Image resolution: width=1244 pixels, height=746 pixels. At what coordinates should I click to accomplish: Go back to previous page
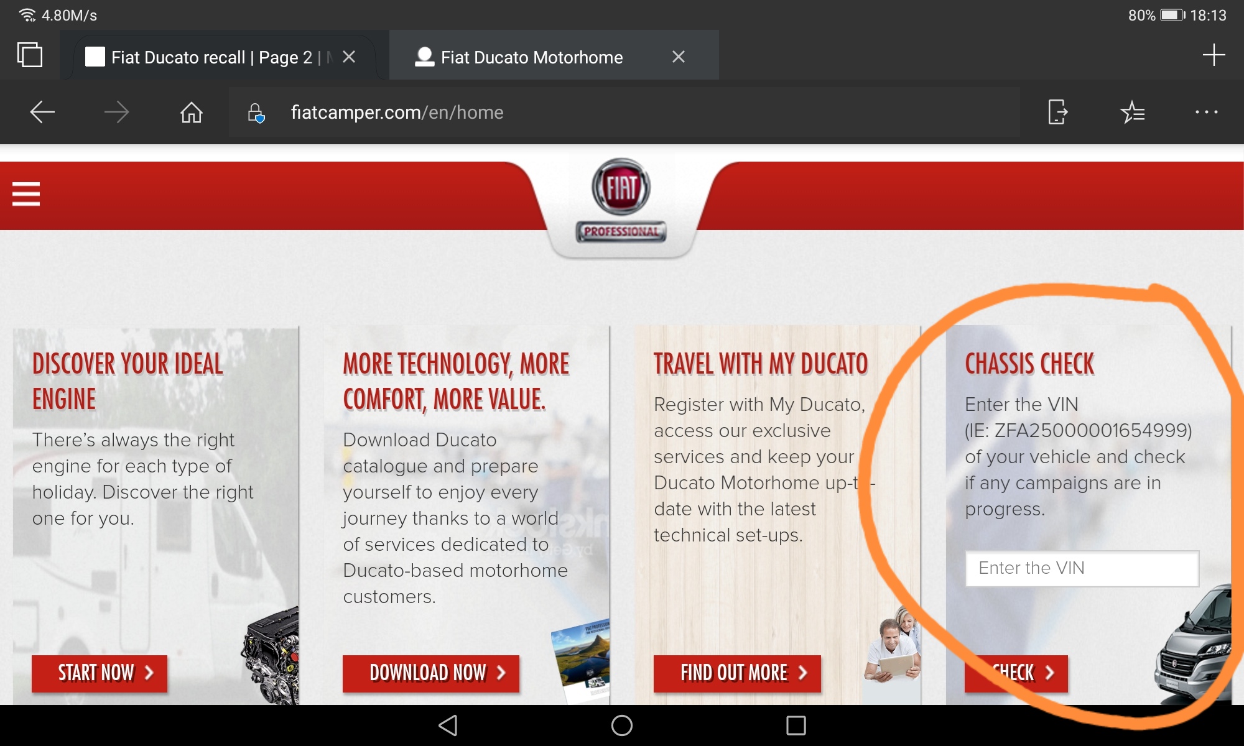[42, 112]
